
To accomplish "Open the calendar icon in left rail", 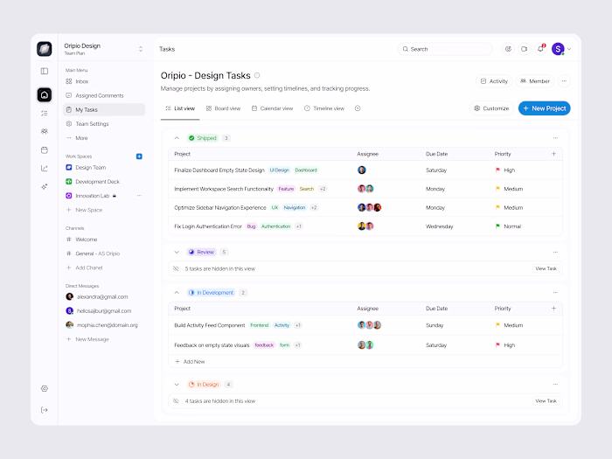I will click(45, 150).
